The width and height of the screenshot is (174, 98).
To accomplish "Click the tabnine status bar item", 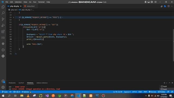I will (26, 92).
